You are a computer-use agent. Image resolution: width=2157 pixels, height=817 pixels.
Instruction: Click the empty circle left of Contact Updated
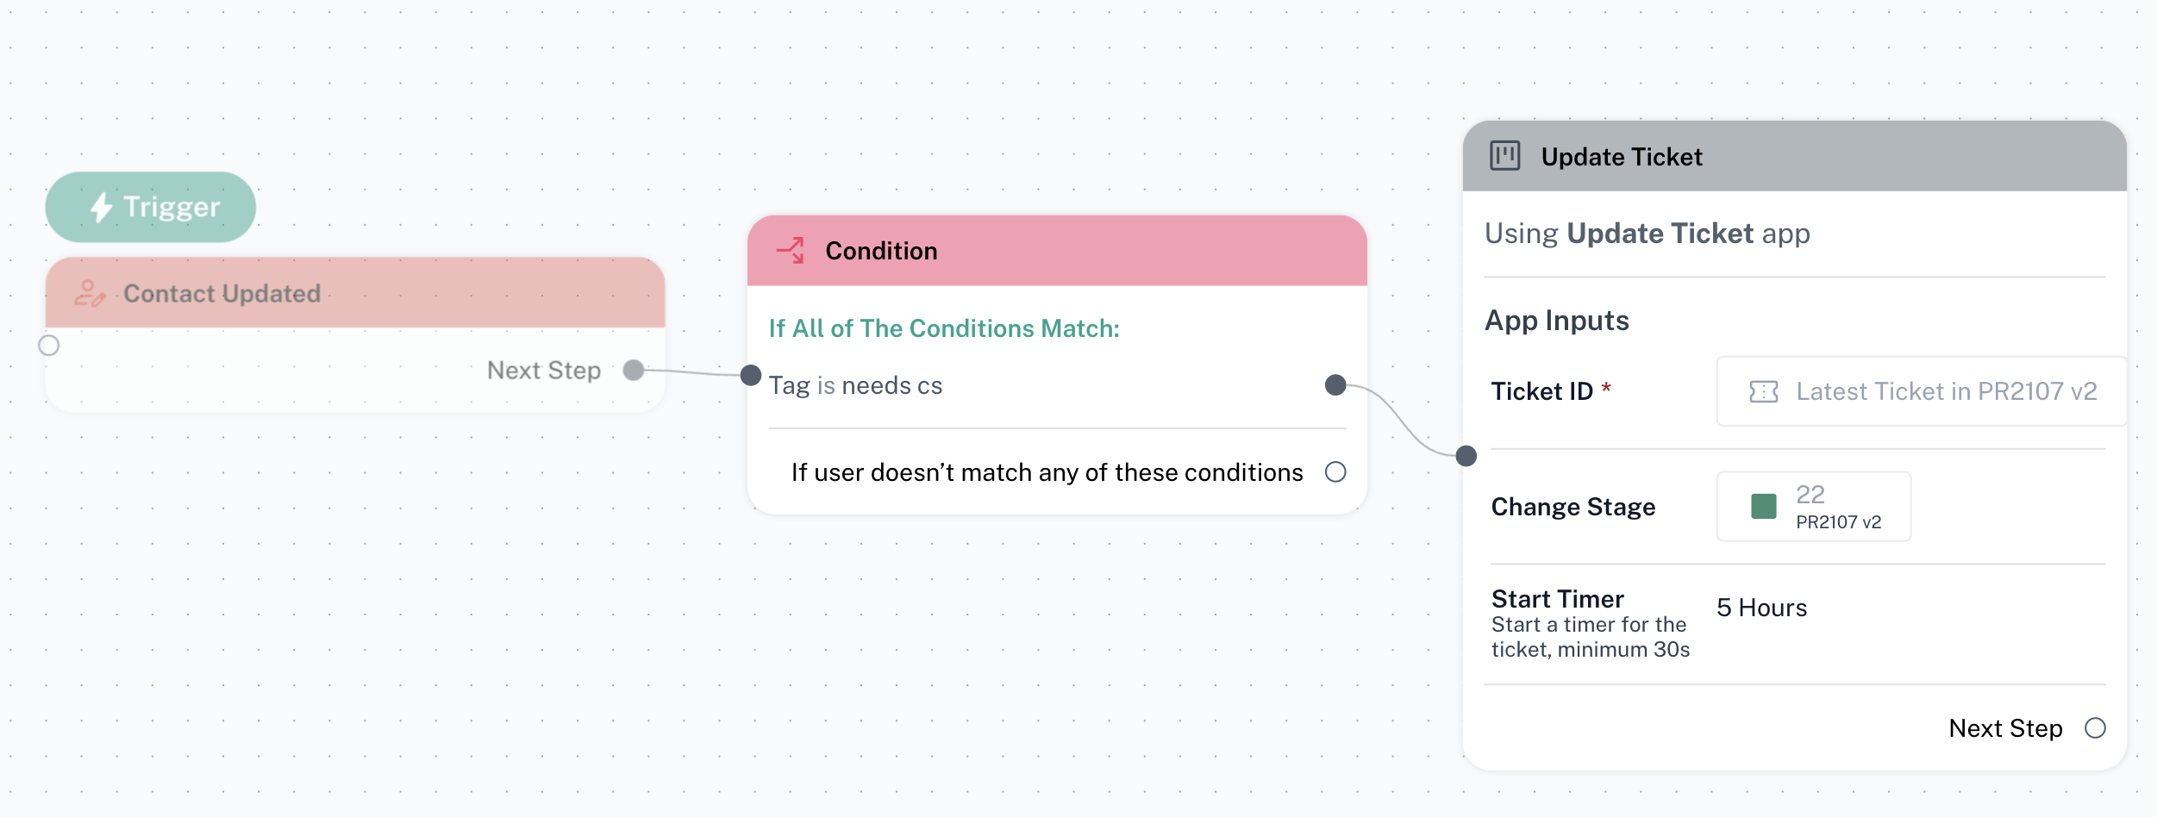pos(49,346)
